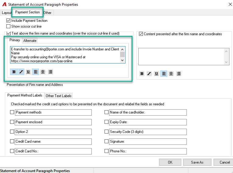
Task: Click up arrow of Primary text scrollbar
Action: [122, 49]
